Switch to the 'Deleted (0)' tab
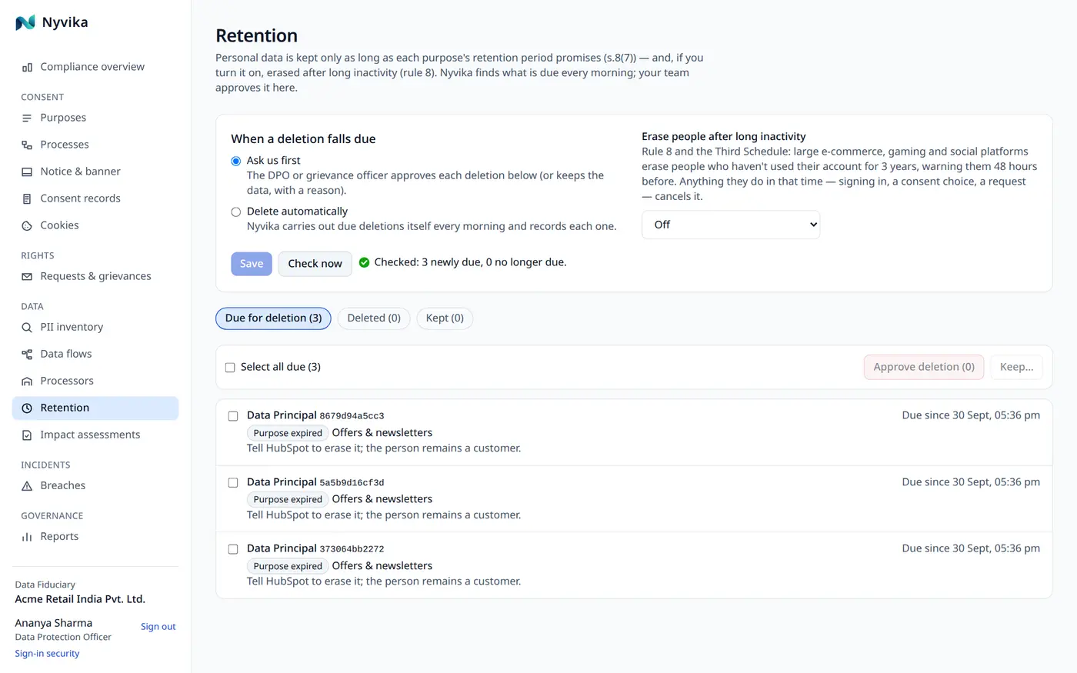Image resolution: width=1077 pixels, height=673 pixels. pos(374,318)
